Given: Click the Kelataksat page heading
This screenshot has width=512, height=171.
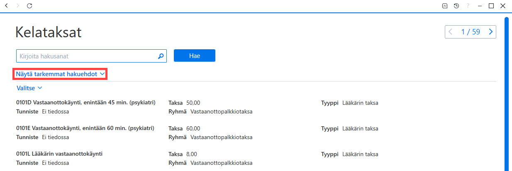Looking at the screenshot, I should pos(49,32).
